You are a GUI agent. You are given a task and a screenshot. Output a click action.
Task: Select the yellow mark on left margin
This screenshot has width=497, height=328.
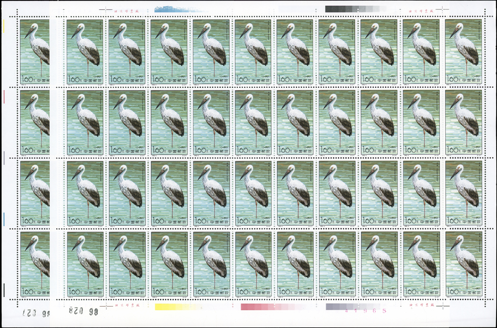pyautogui.click(x=3, y=26)
